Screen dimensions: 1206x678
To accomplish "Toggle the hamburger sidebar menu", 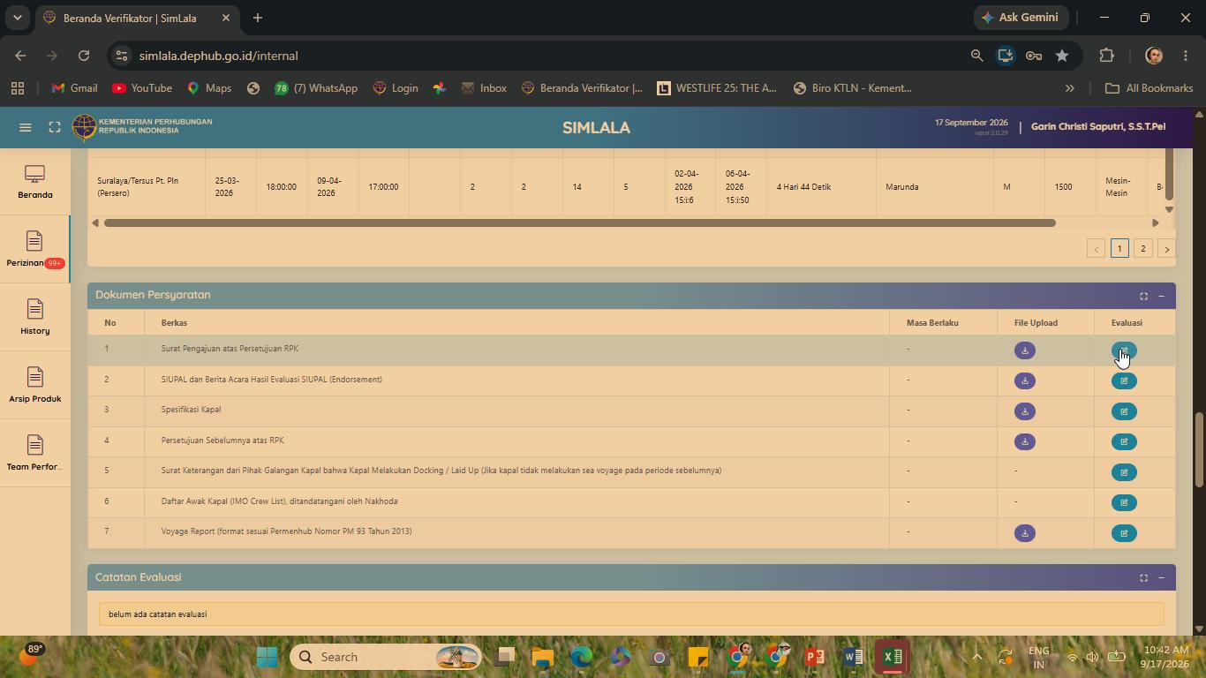I will (x=26, y=127).
